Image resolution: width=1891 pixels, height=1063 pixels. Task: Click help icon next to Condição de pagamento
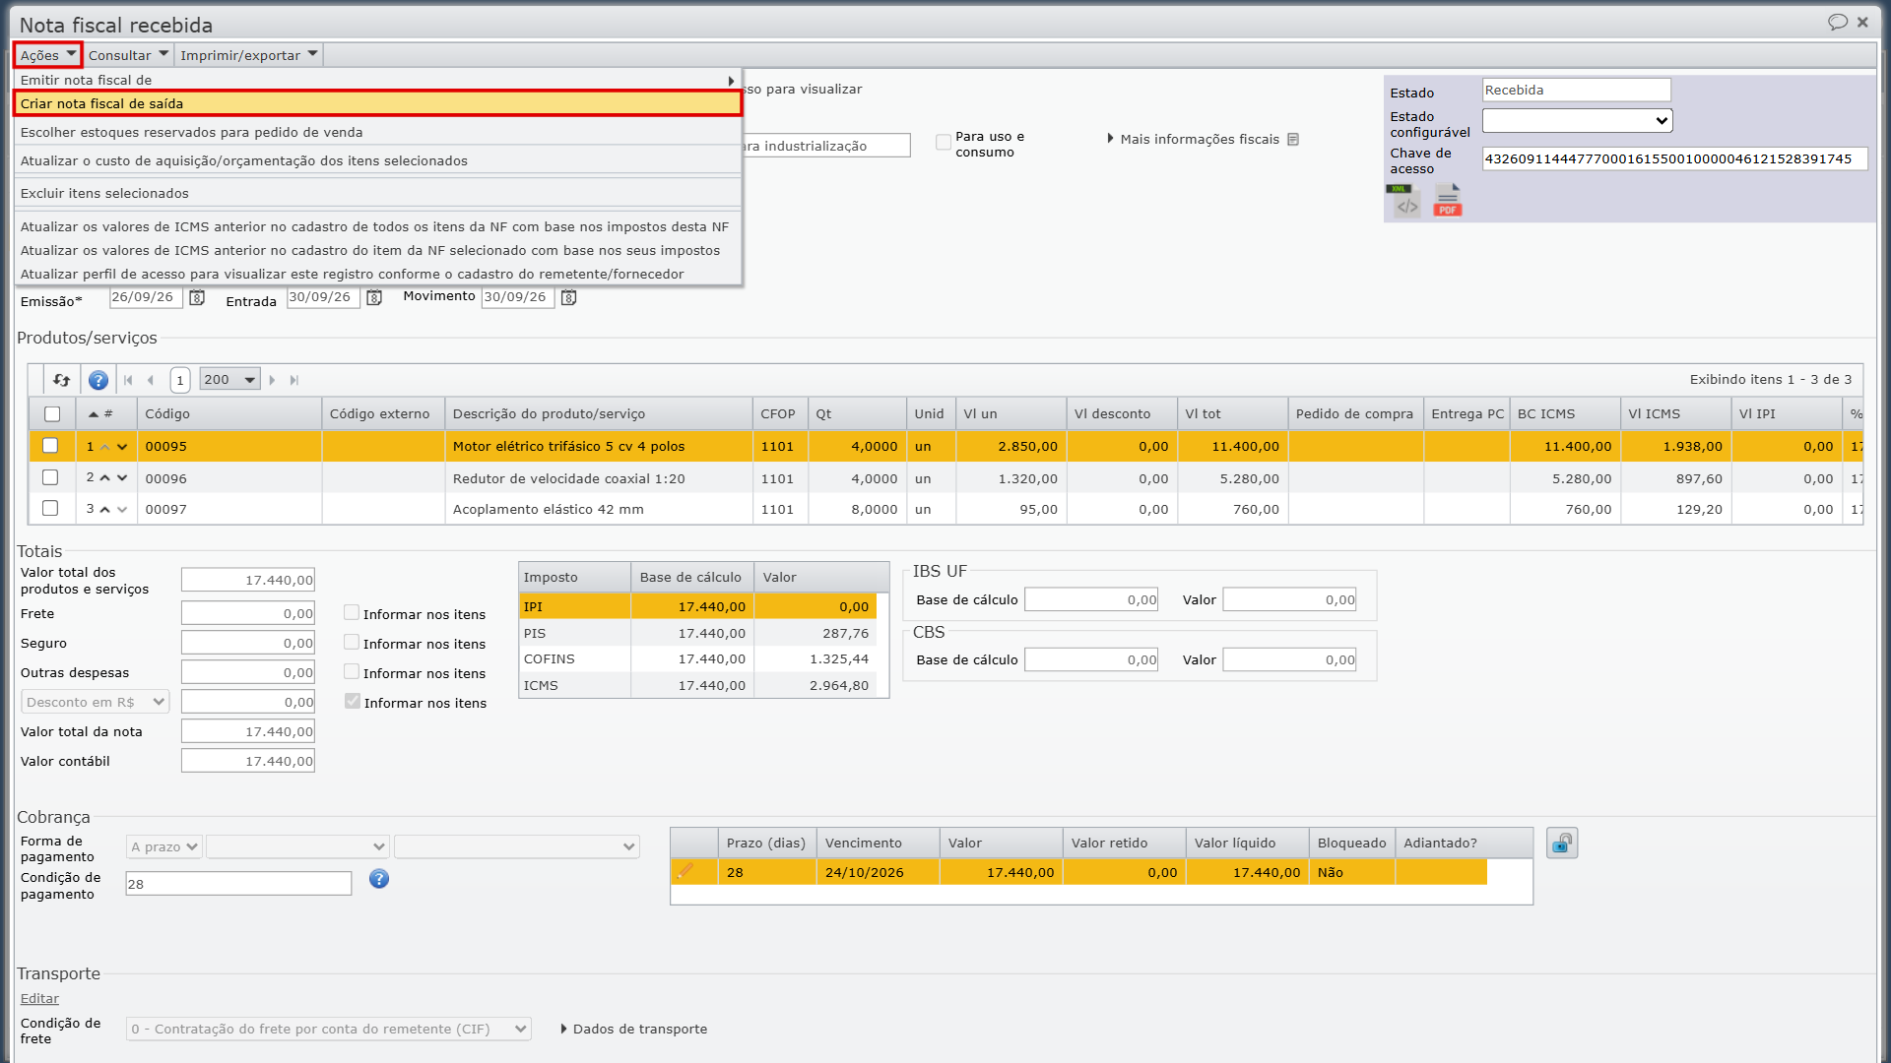379,879
